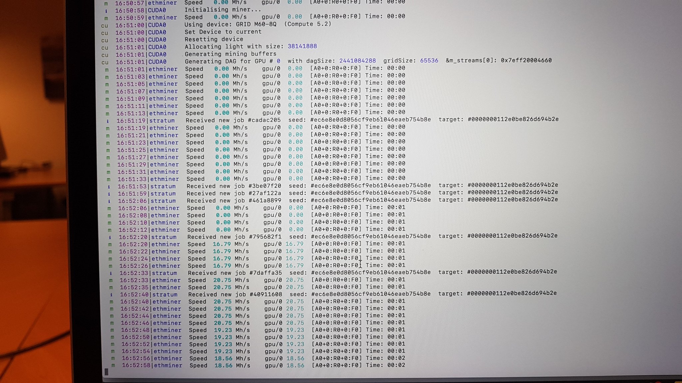Click job ID #461a8899
Viewport: 682px width, 383px height.
coord(265,200)
